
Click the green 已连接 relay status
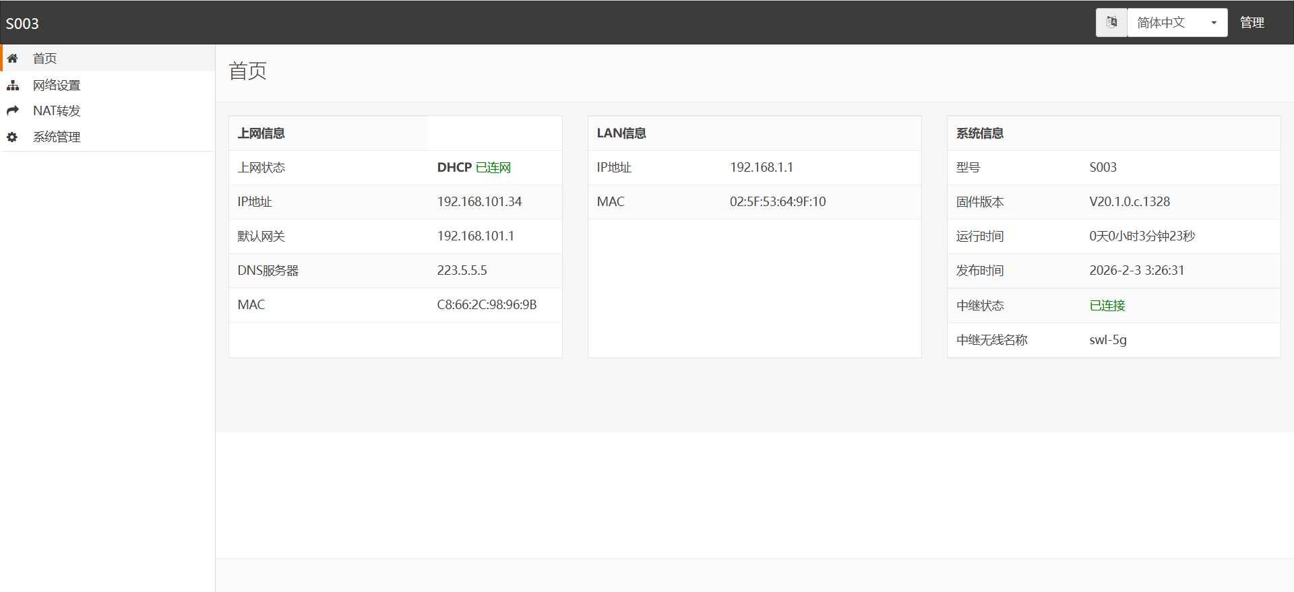point(1107,306)
